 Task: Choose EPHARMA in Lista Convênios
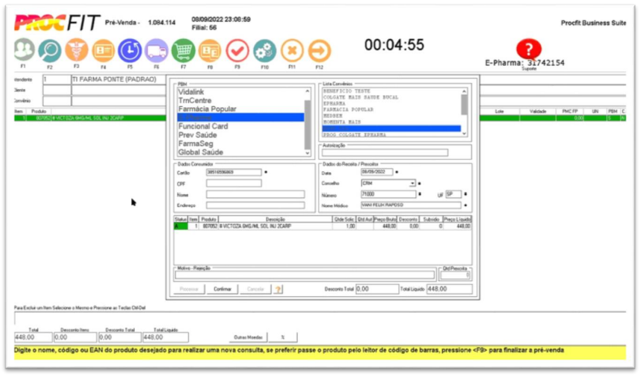(334, 103)
